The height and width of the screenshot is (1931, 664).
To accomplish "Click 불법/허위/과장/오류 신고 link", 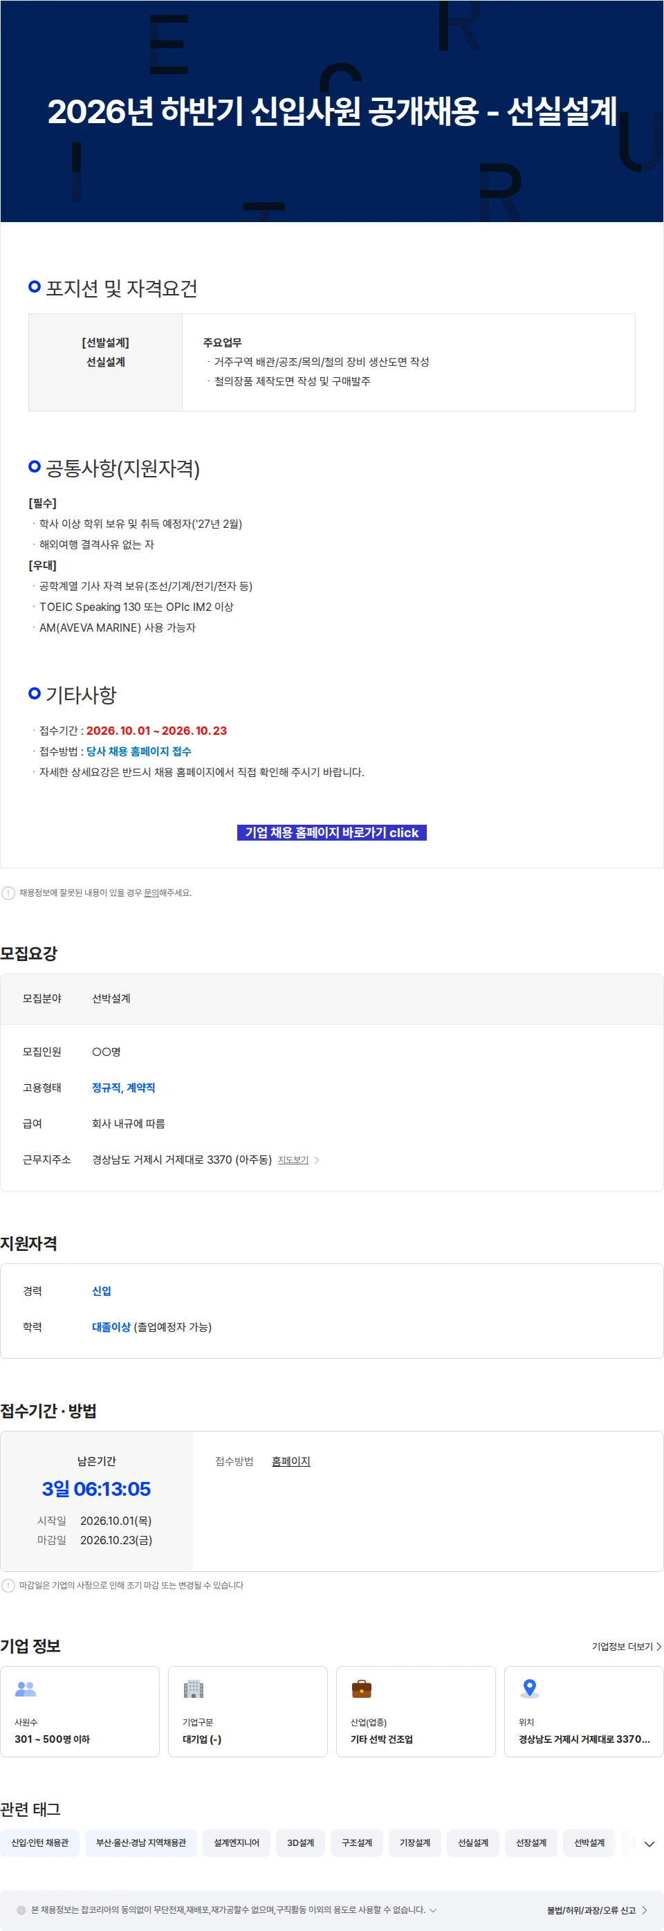I will tap(591, 1910).
